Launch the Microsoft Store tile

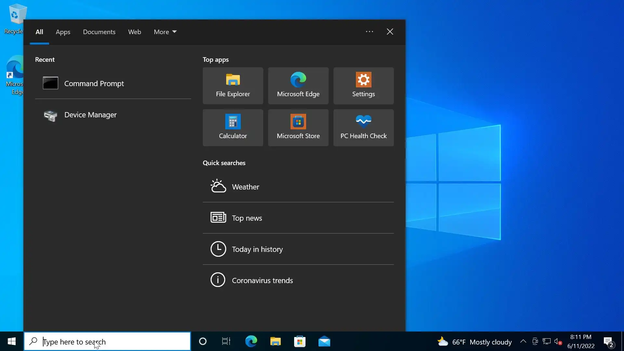298,128
